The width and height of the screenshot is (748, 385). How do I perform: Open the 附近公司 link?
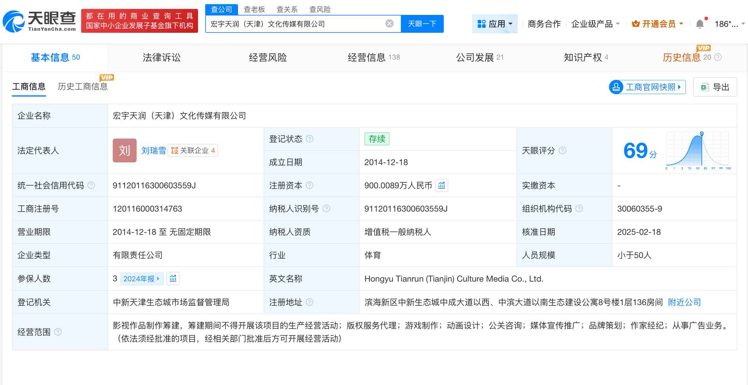tap(684, 302)
